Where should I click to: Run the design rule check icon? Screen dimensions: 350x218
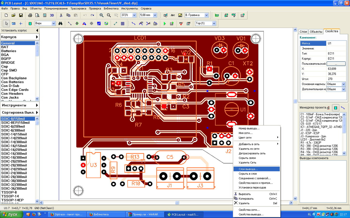coord(181,23)
